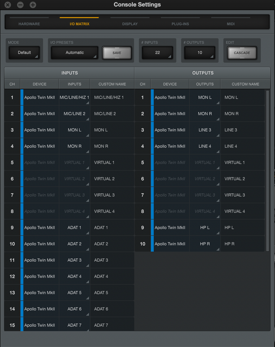
Task: Open input channel 3 MON L routing dropdown
Action: (x=74, y=130)
